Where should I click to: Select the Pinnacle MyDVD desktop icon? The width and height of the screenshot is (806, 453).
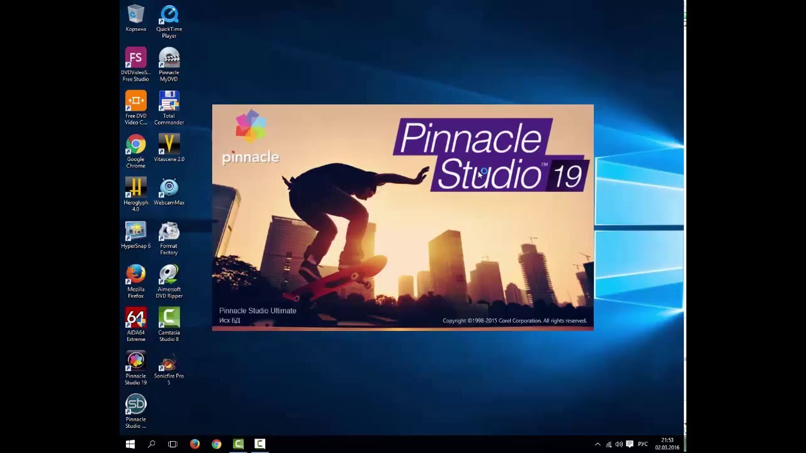[169, 65]
